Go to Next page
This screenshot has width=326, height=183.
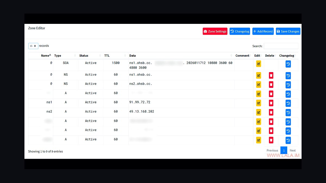(293, 150)
